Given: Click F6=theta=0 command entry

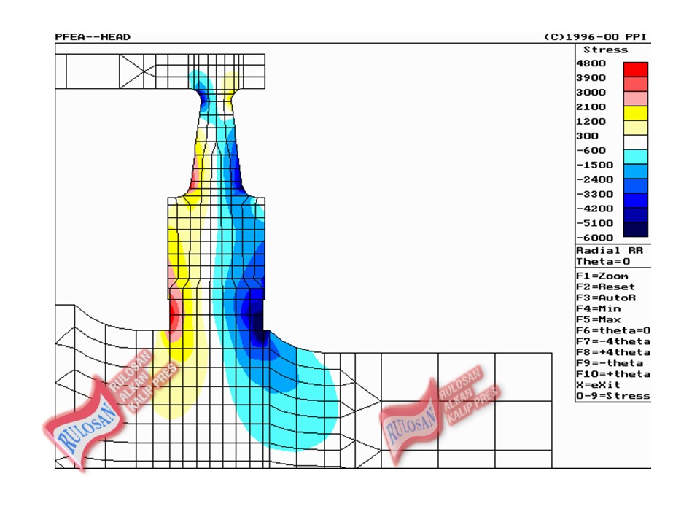Looking at the screenshot, I should click(612, 330).
